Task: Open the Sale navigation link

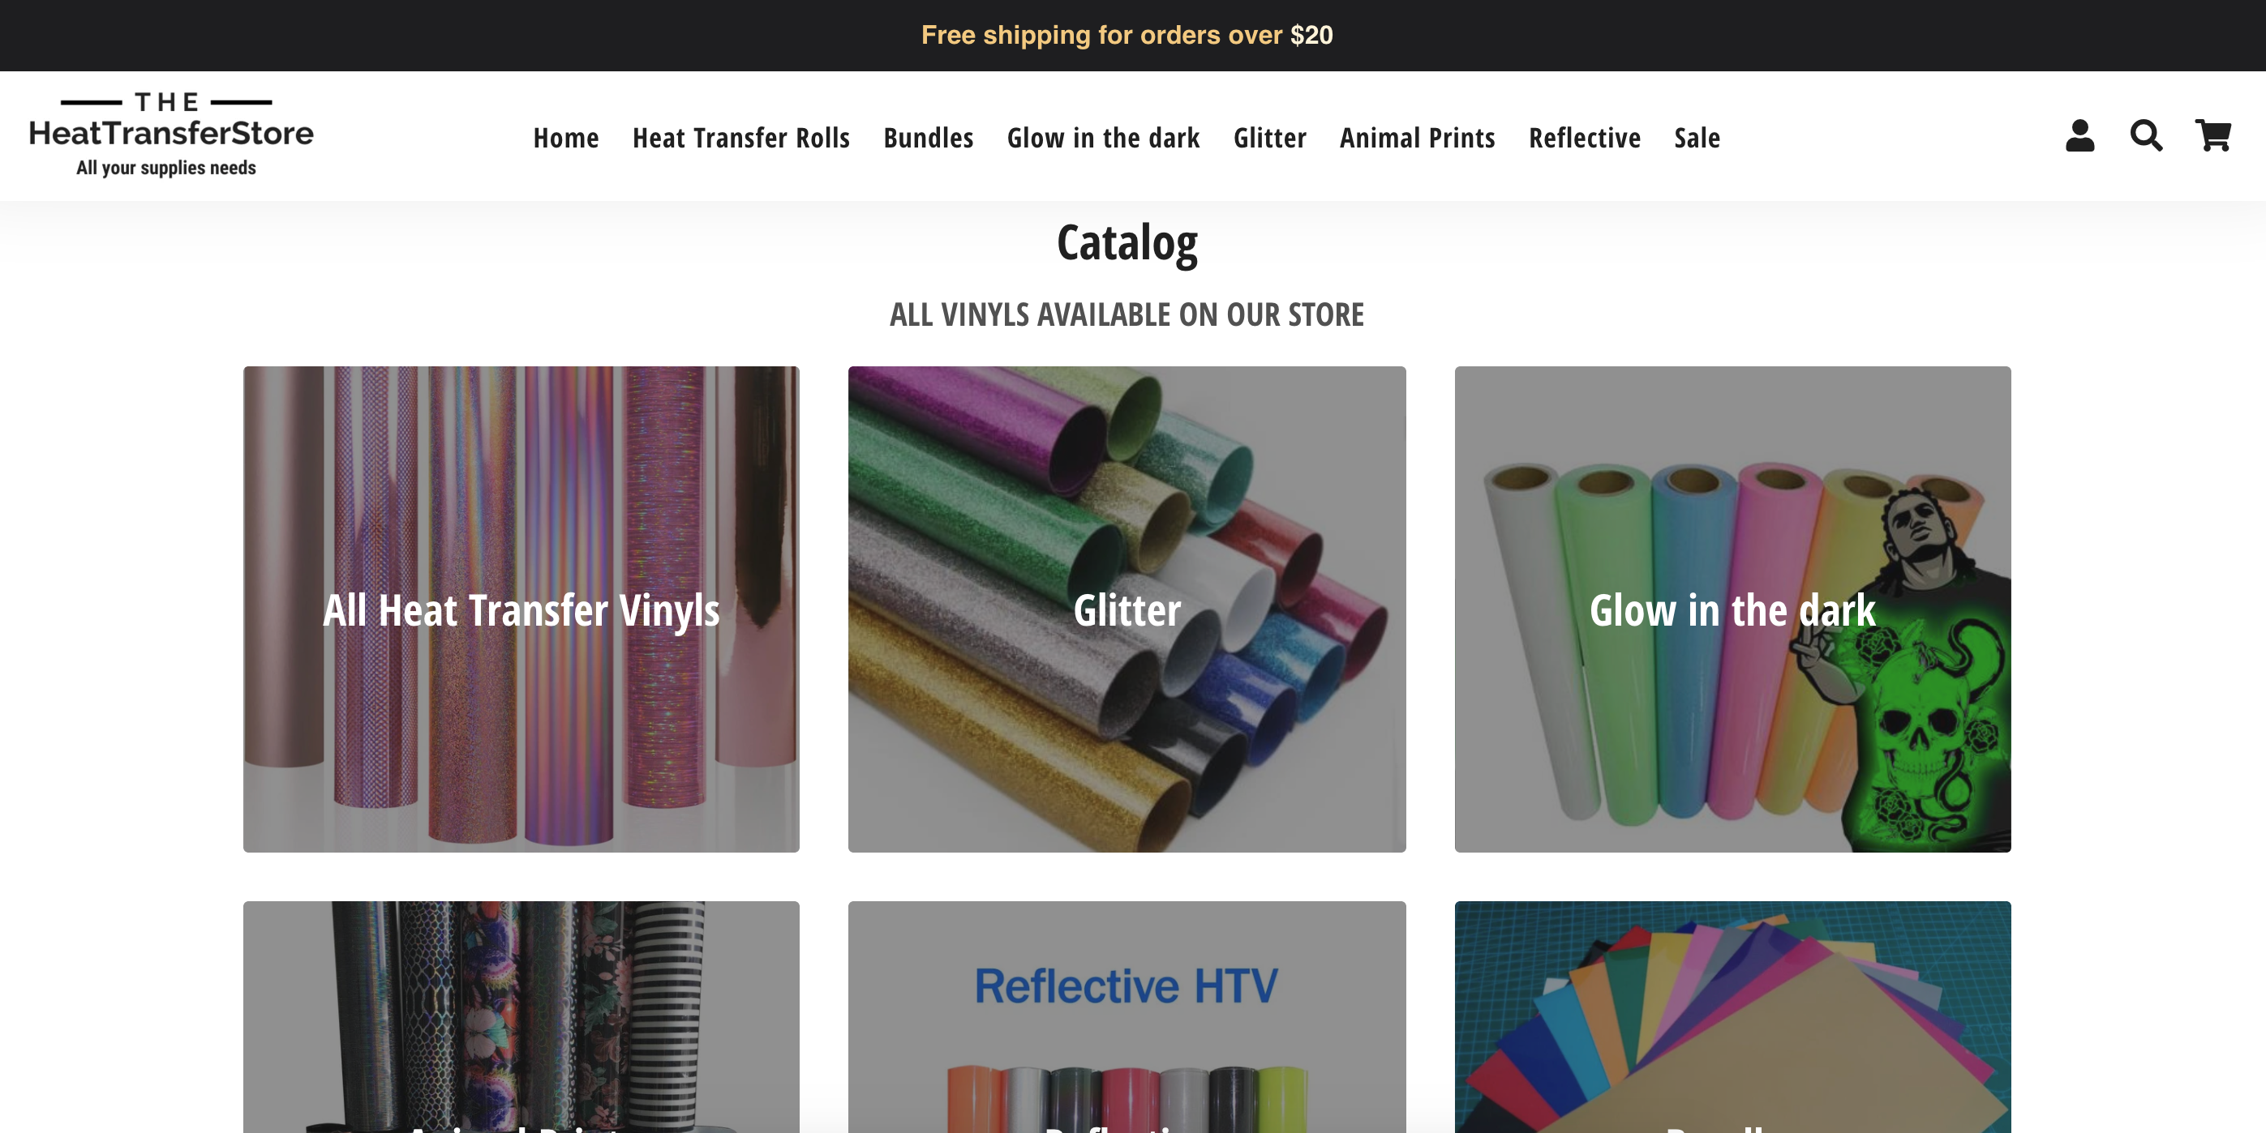Action: coord(1697,138)
